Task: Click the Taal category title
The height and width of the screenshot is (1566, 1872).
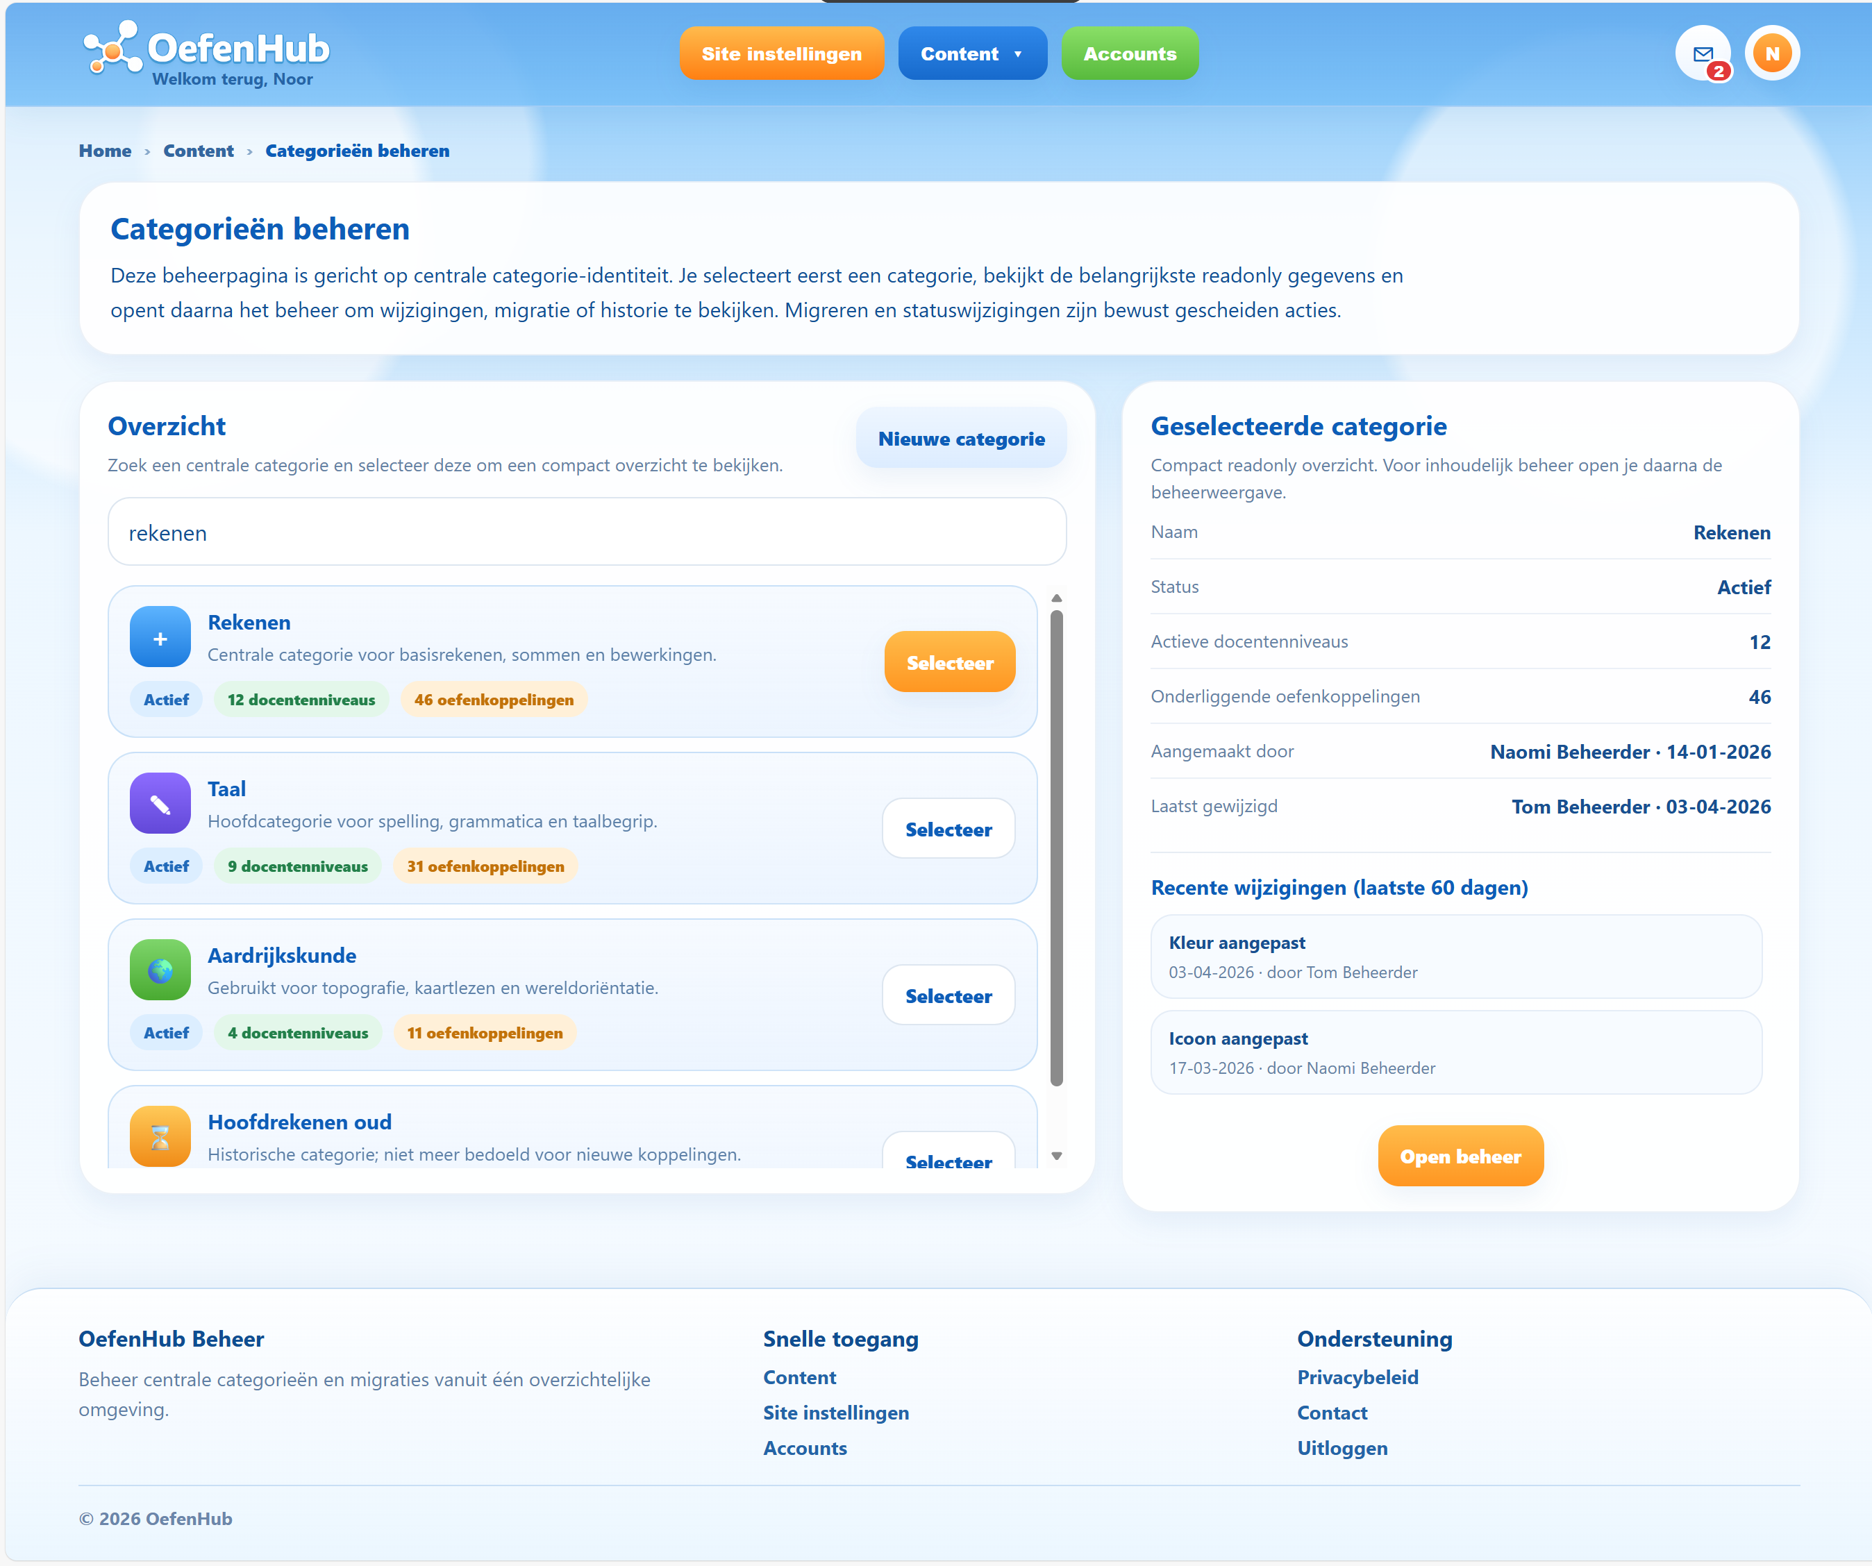Action: (226, 790)
